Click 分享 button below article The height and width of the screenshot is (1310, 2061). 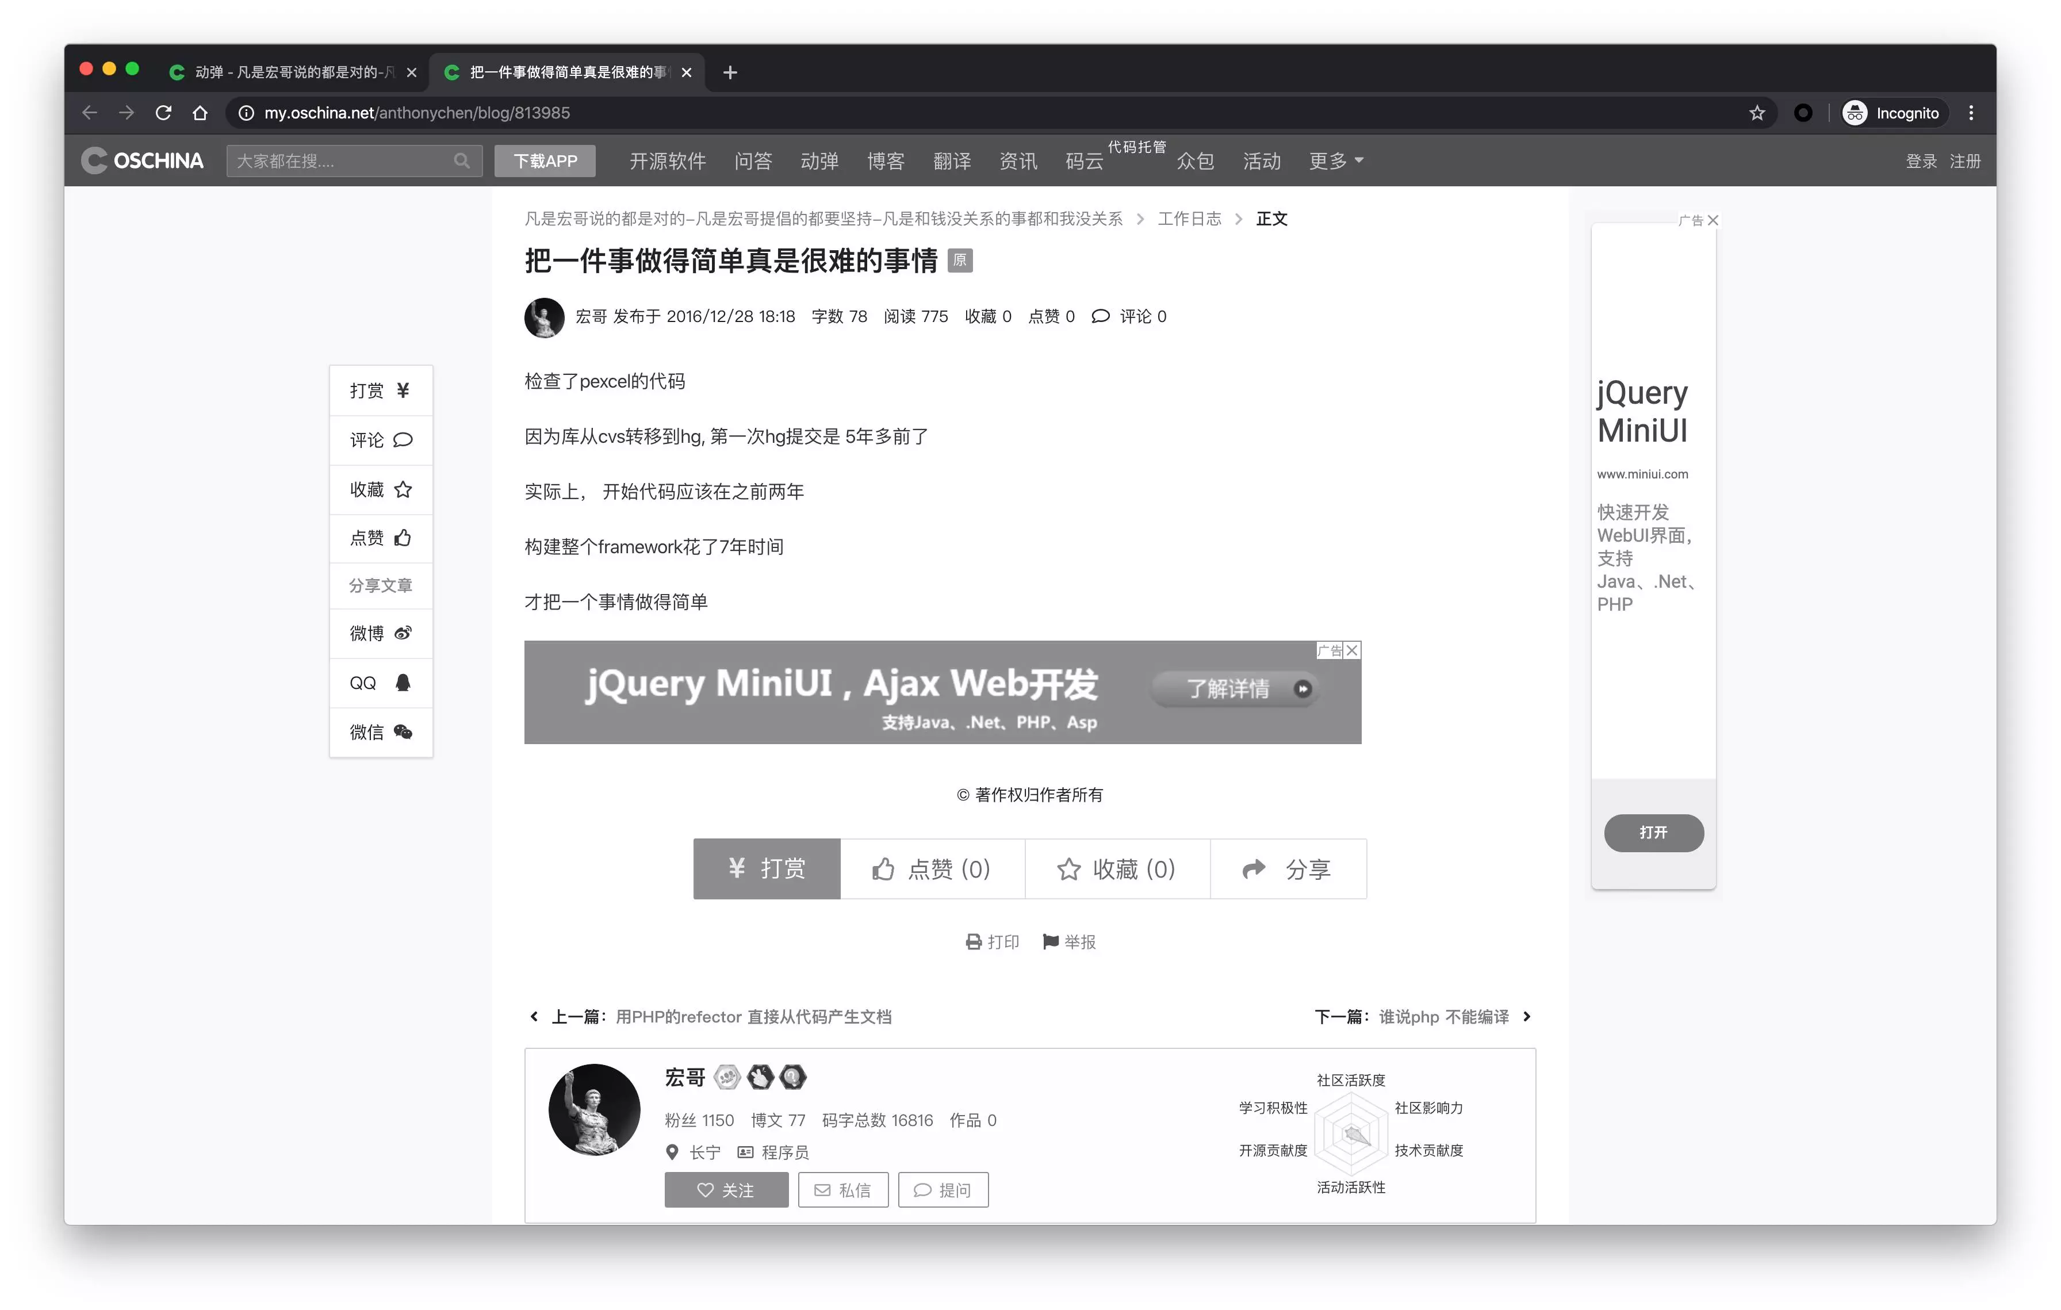point(1288,868)
